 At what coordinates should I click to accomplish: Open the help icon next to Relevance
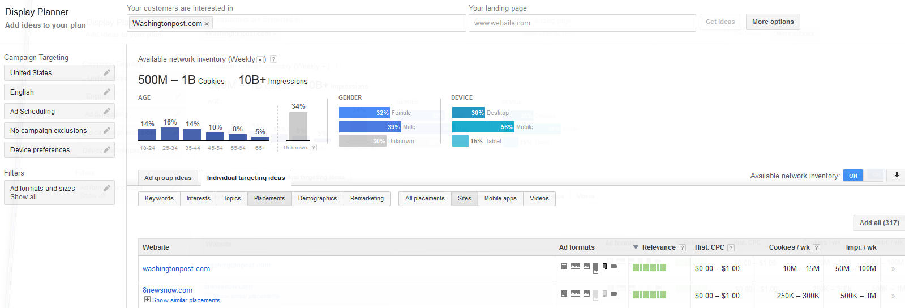click(x=682, y=247)
